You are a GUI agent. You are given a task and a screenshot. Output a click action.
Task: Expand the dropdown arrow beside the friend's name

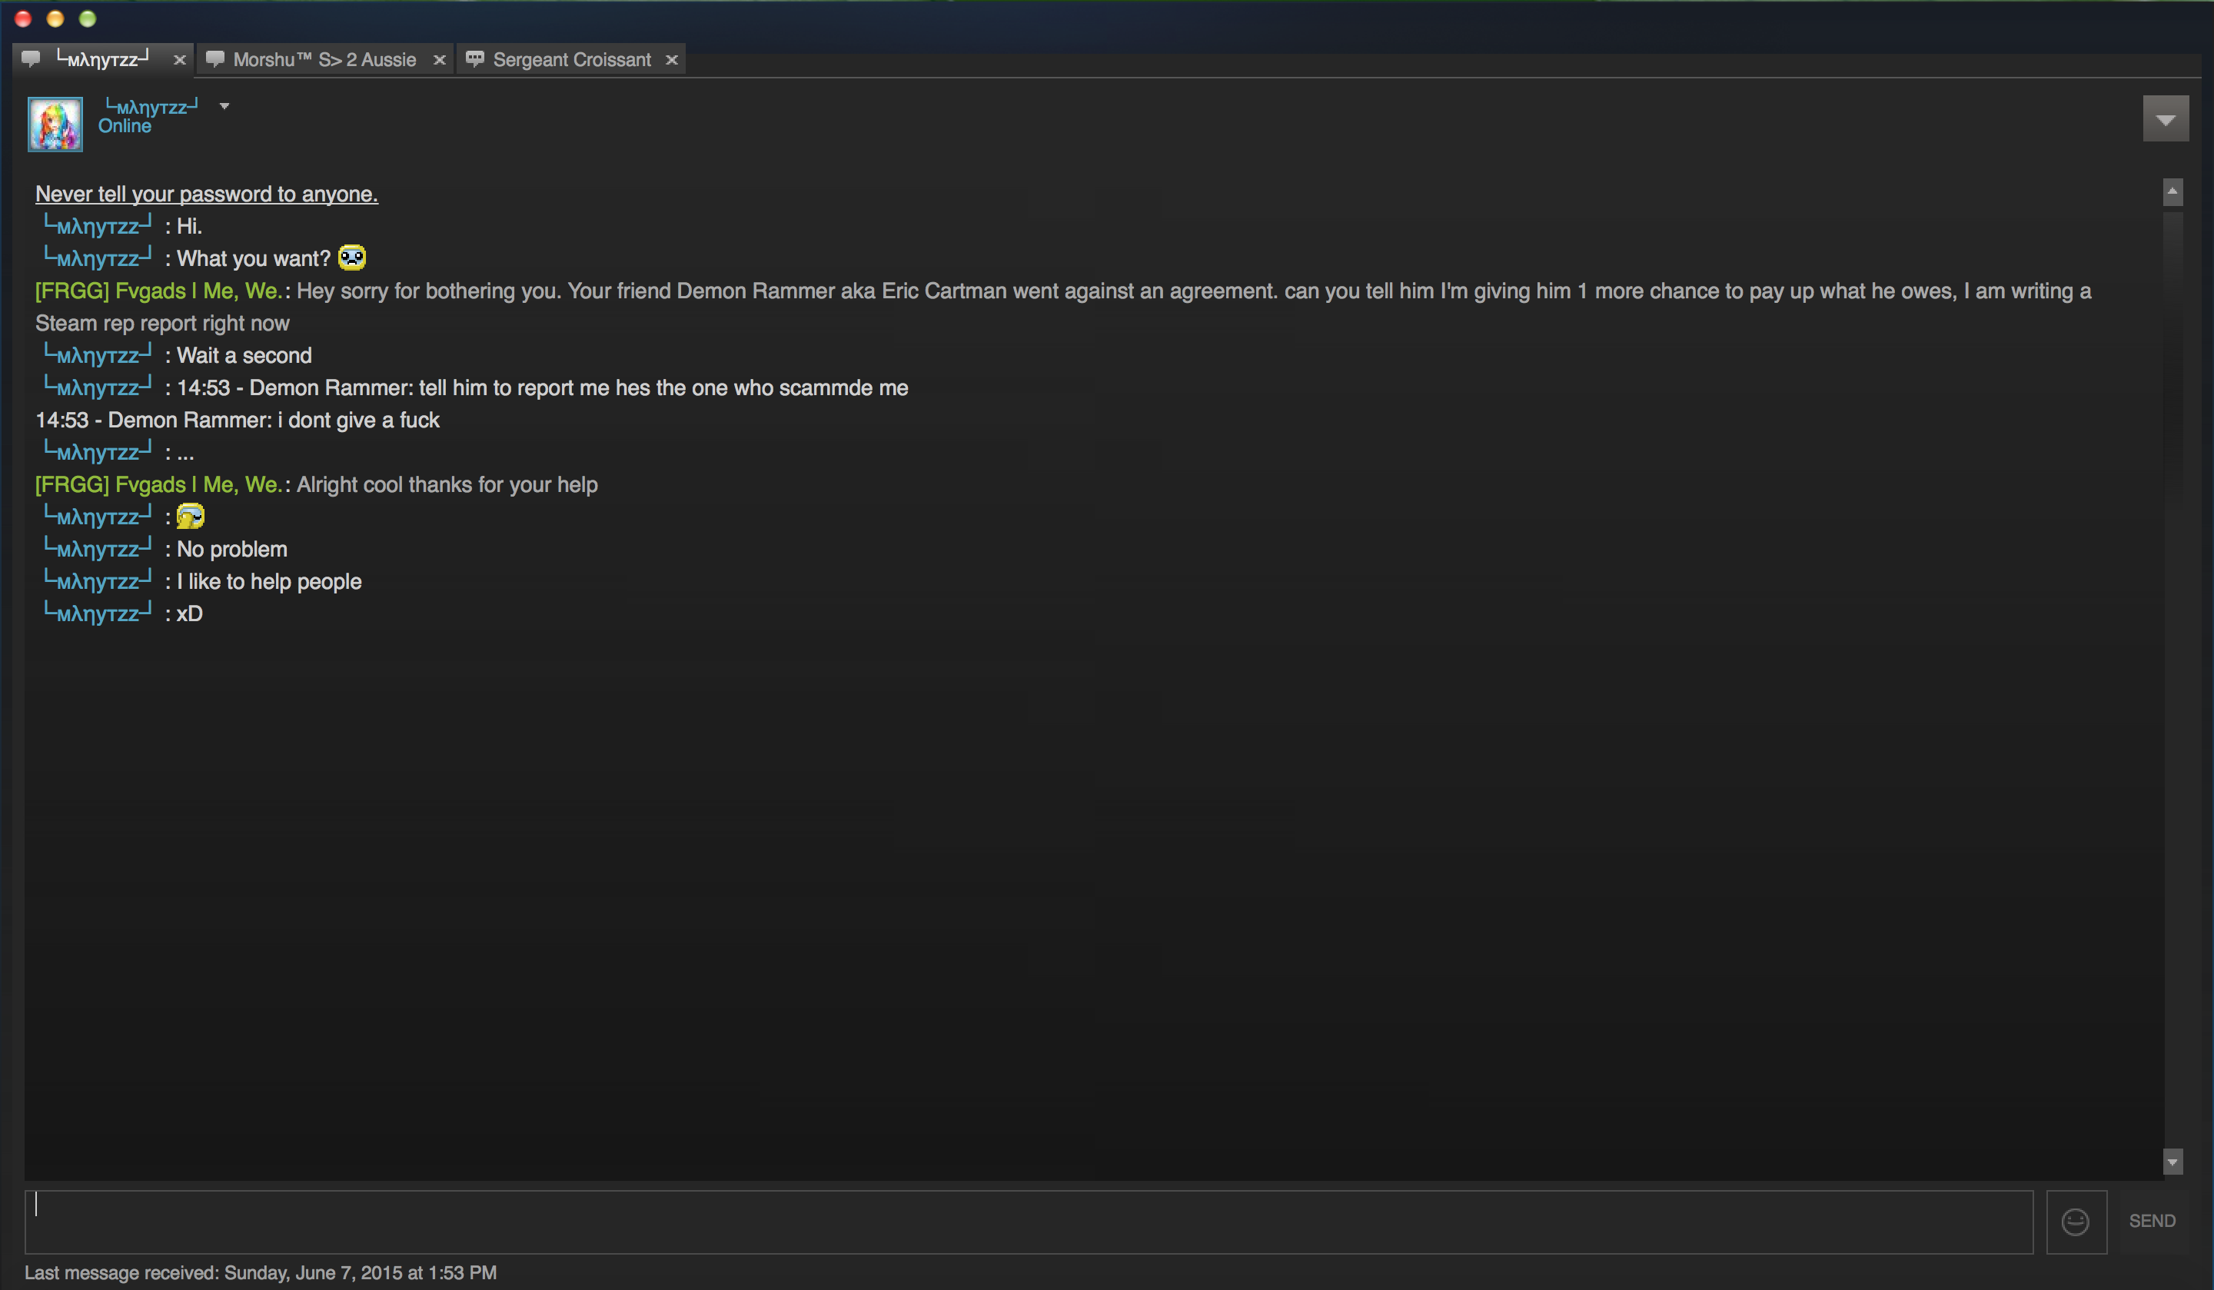click(x=224, y=106)
